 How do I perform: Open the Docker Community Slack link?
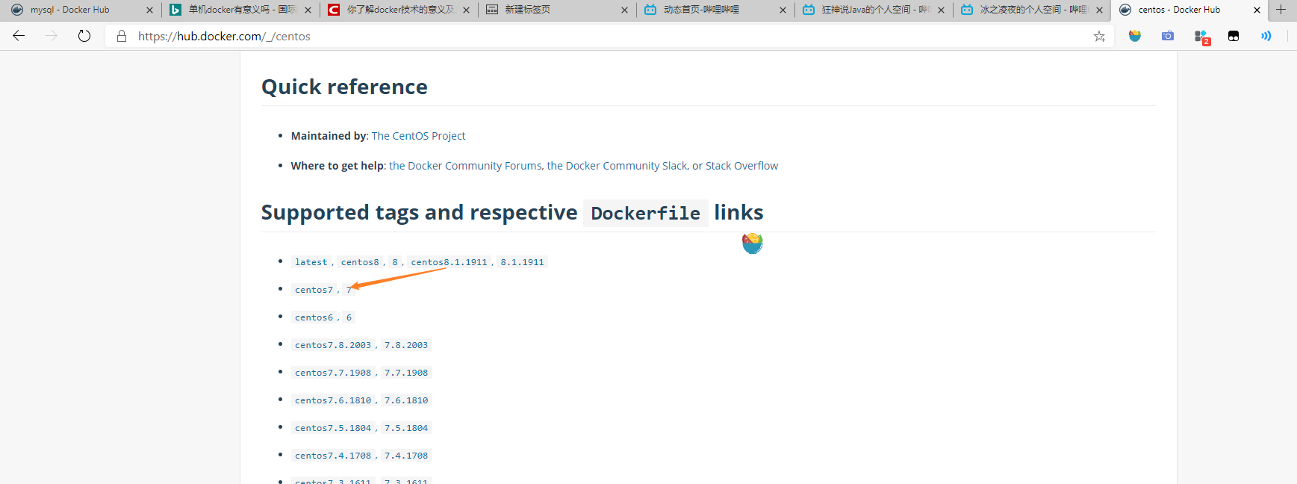click(x=617, y=166)
